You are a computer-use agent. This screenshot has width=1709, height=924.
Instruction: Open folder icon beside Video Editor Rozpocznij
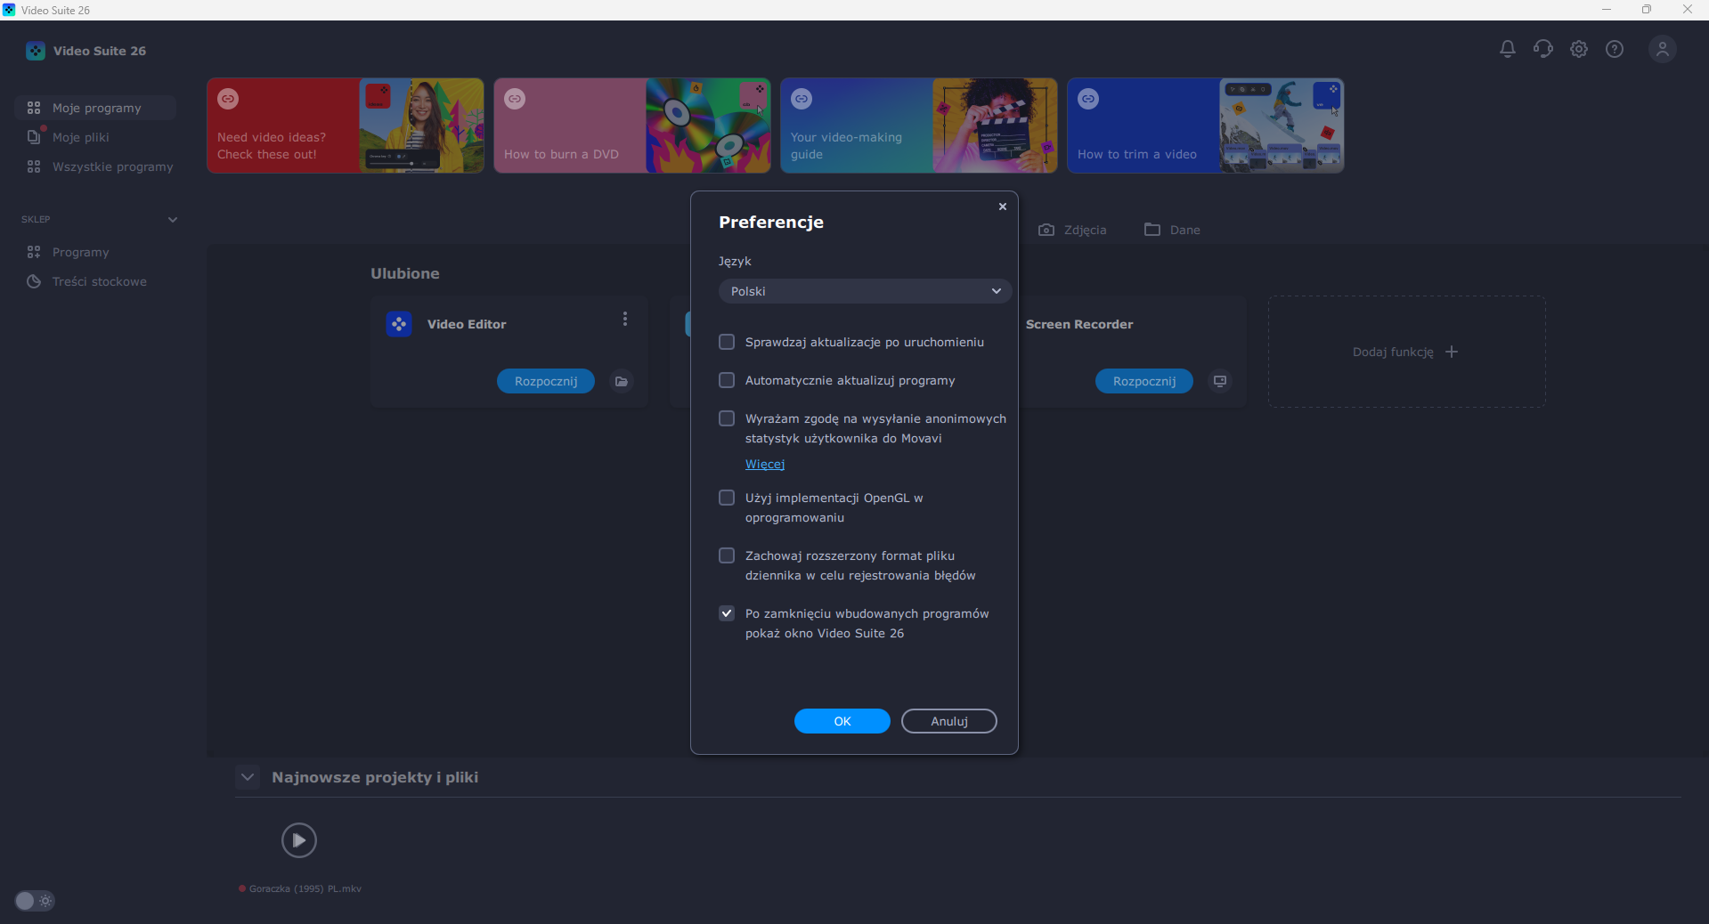click(622, 381)
